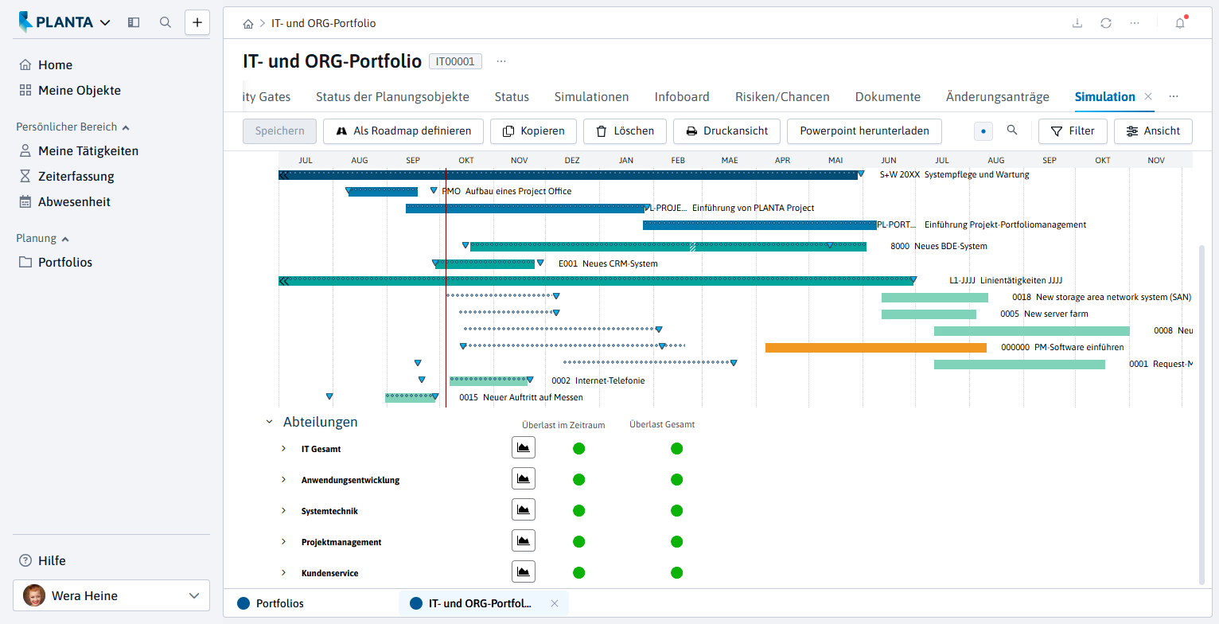Click the vertical scrollbar of Gantt area
This screenshot has width=1219, height=624.
[x=1201, y=414]
